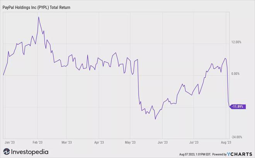This screenshot has height=158, width=255.
Task: Click the Mar '23 axis label
Action: [x=67, y=142]
